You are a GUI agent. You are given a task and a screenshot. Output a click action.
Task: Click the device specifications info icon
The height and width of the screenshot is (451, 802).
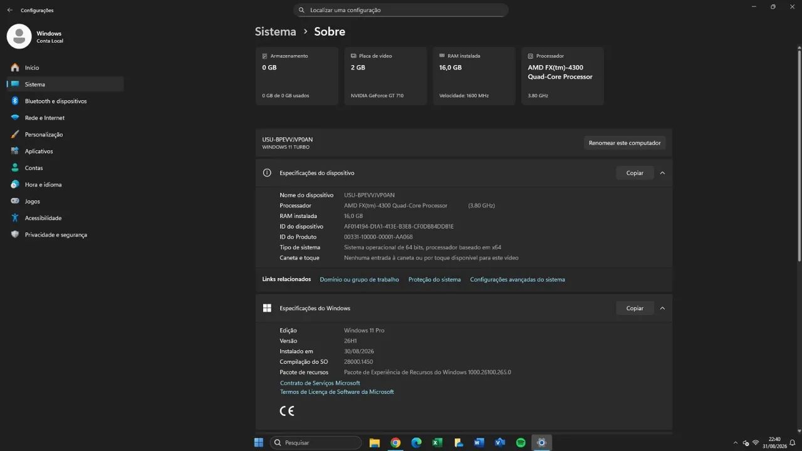click(267, 173)
